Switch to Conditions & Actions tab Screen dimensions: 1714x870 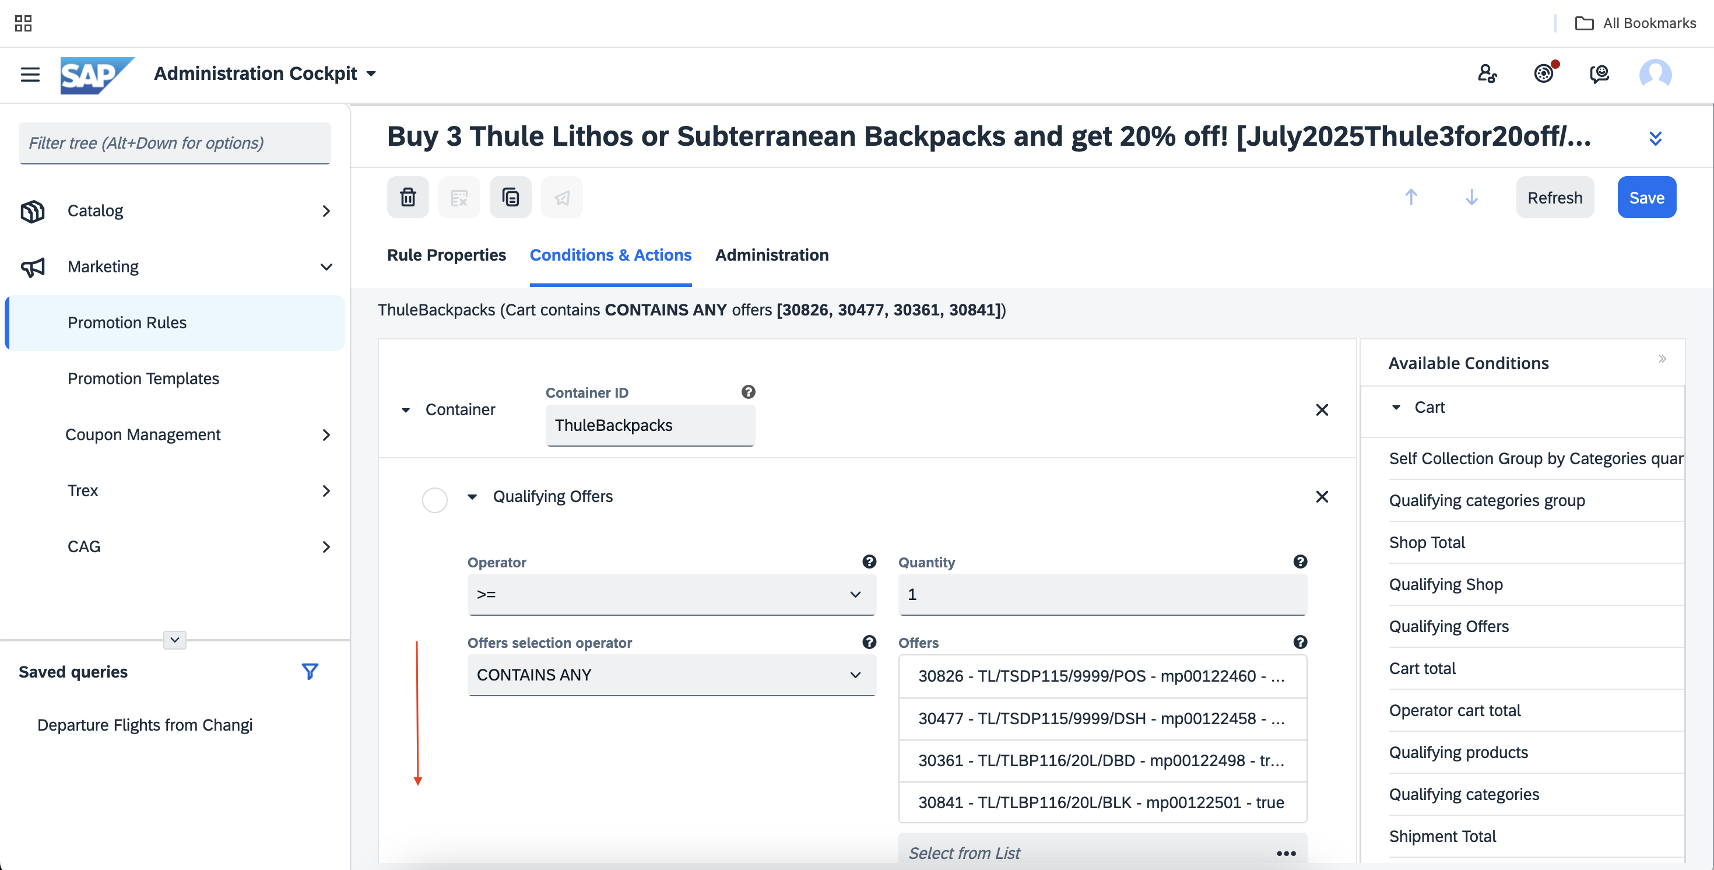pos(610,255)
